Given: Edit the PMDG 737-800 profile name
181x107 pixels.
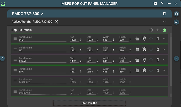Looking at the screenshot, I should tap(43, 14).
